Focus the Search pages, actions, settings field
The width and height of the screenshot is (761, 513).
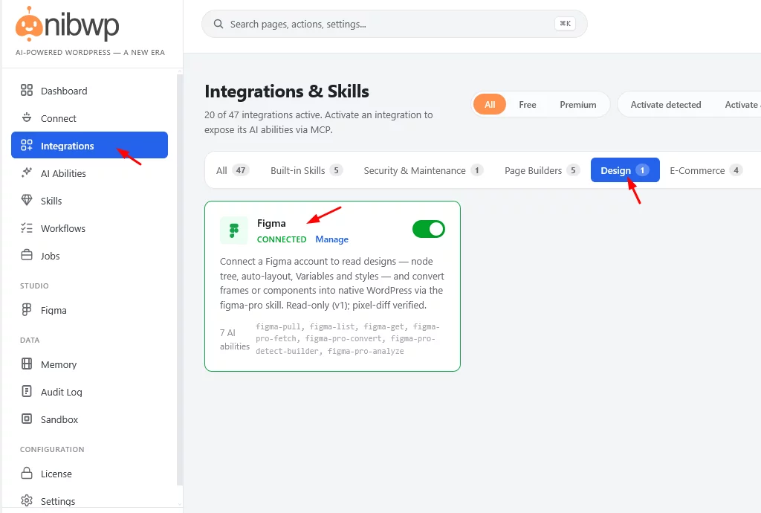point(394,24)
